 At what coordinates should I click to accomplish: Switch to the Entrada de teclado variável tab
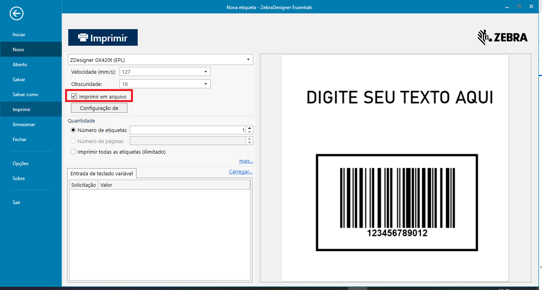[x=102, y=173]
